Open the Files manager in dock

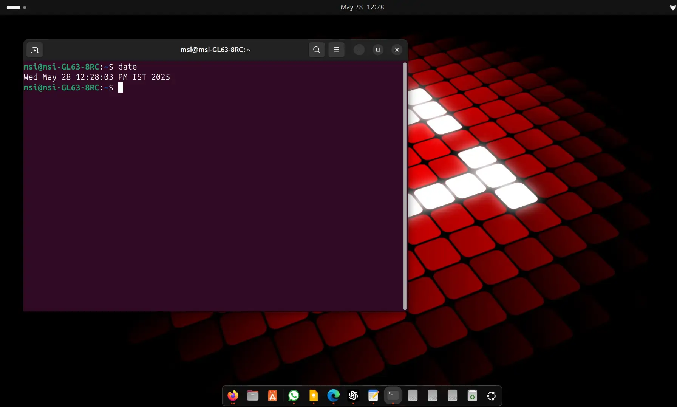click(253, 396)
